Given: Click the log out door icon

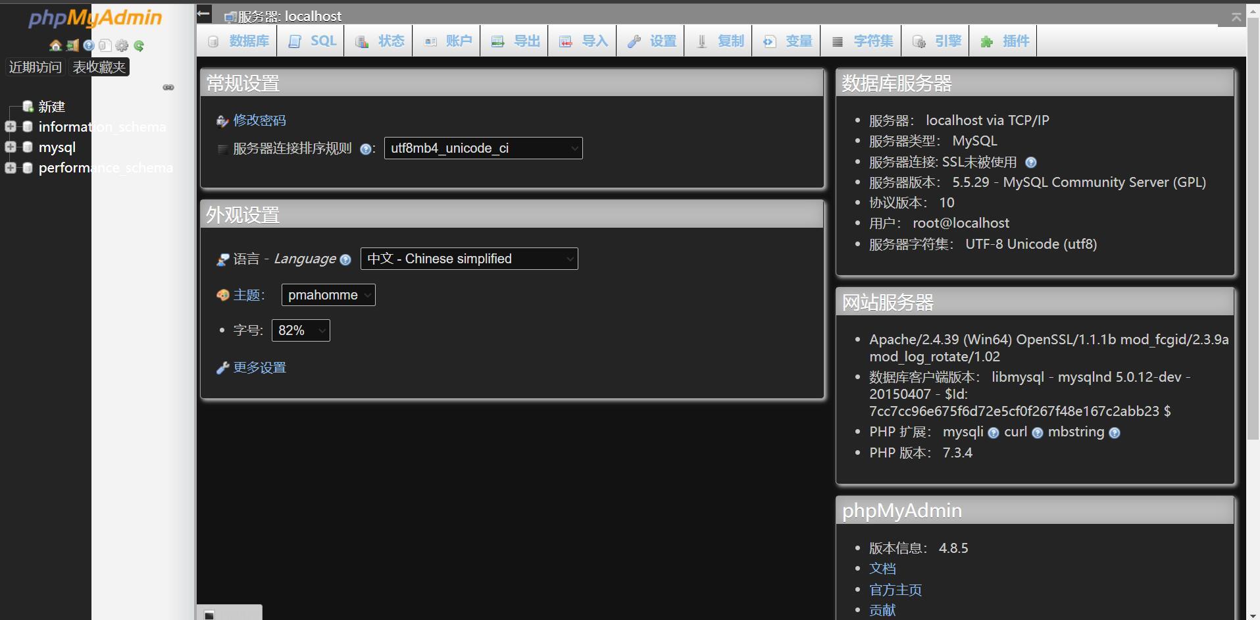Looking at the screenshot, I should click(x=72, y=45).
